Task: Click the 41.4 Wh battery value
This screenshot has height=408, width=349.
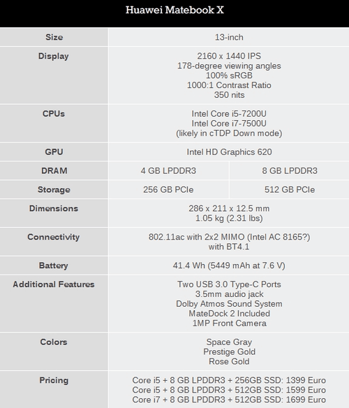Action: click(x=229, y=265)
